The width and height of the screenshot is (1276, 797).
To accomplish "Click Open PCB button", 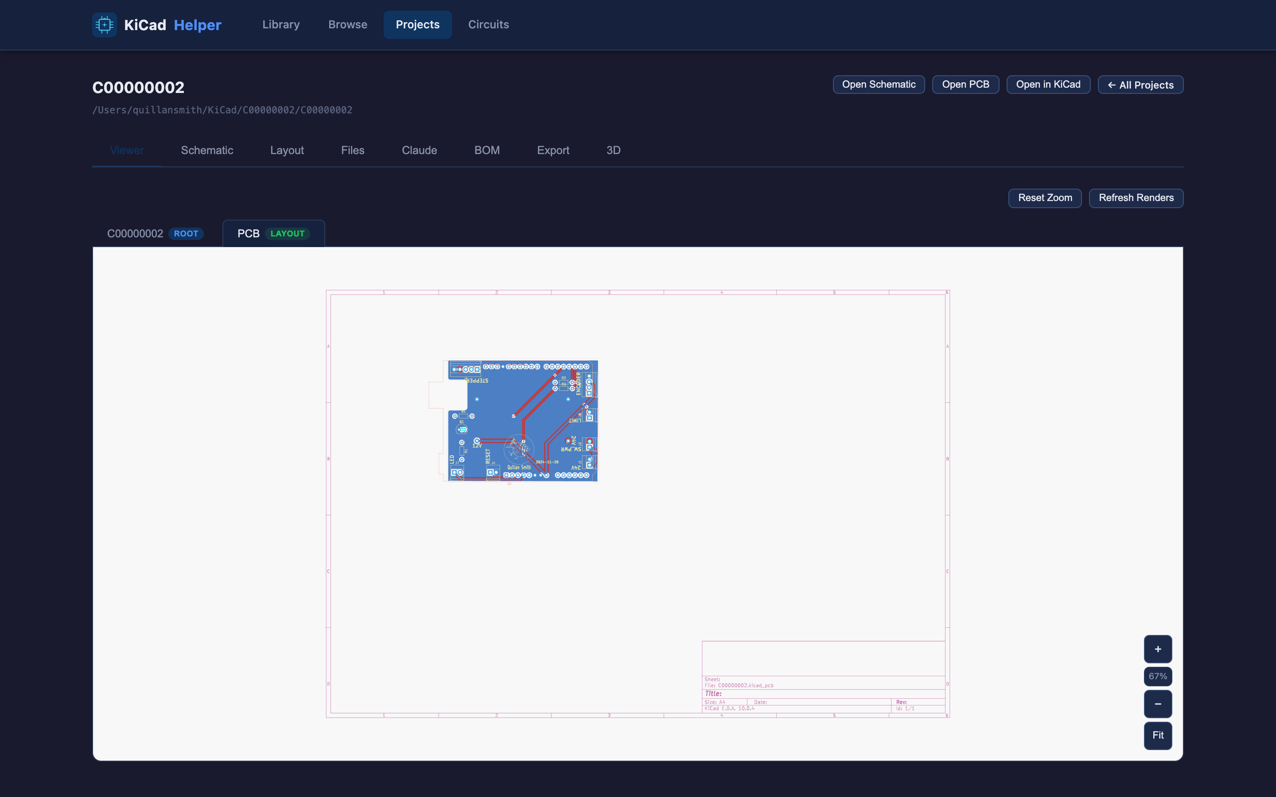I will coord(965,84).
